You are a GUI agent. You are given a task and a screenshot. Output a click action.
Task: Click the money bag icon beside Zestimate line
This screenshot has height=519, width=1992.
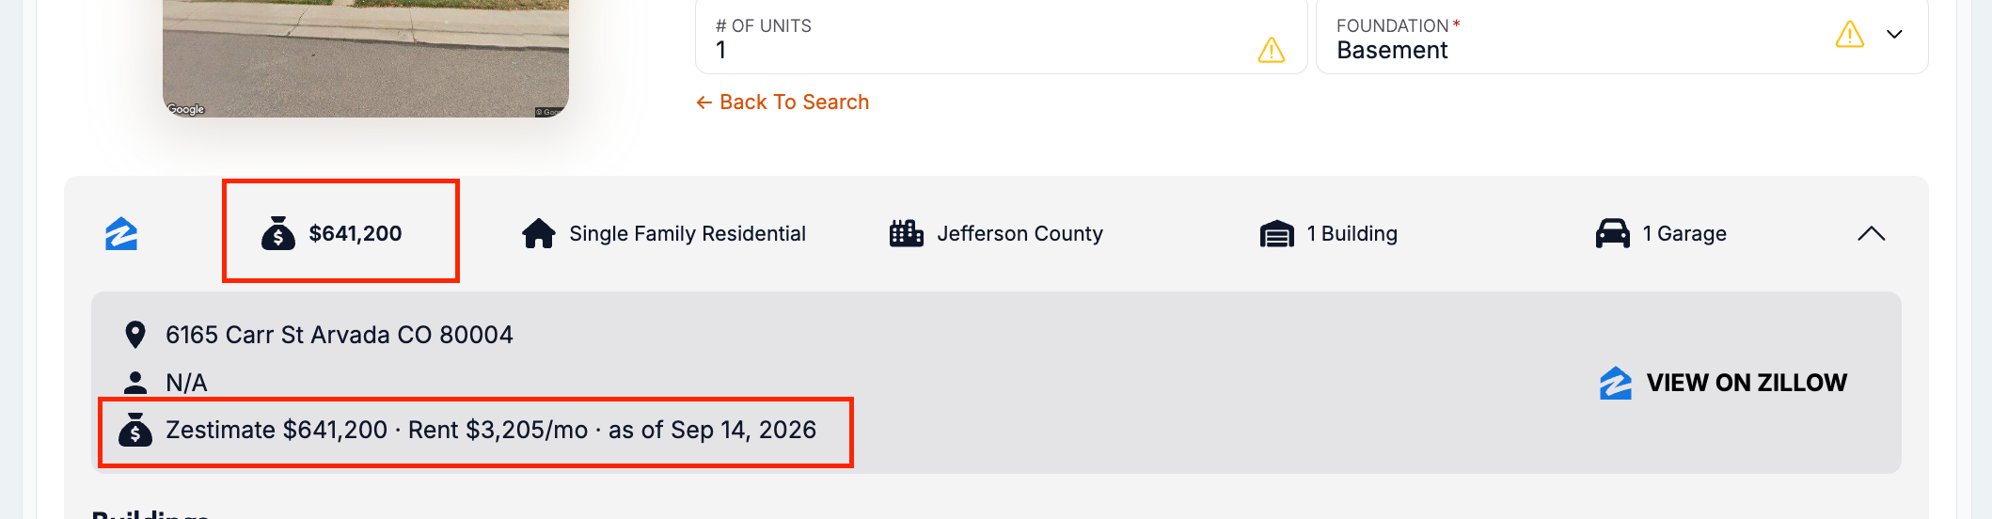click(135, 430)
